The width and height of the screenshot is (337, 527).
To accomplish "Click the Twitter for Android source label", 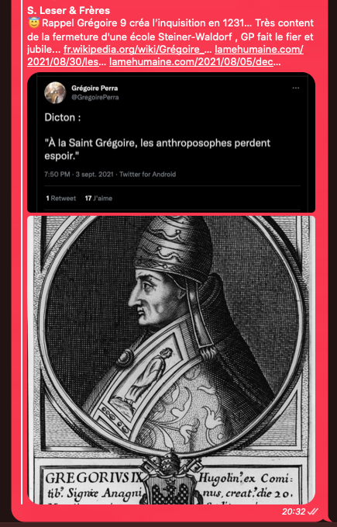I will click(147, 174).
